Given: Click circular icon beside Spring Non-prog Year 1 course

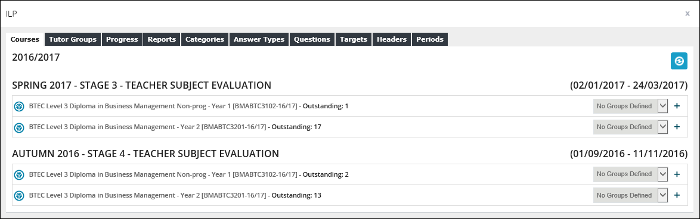Looking at the screenshot, I should pos(18,107).
